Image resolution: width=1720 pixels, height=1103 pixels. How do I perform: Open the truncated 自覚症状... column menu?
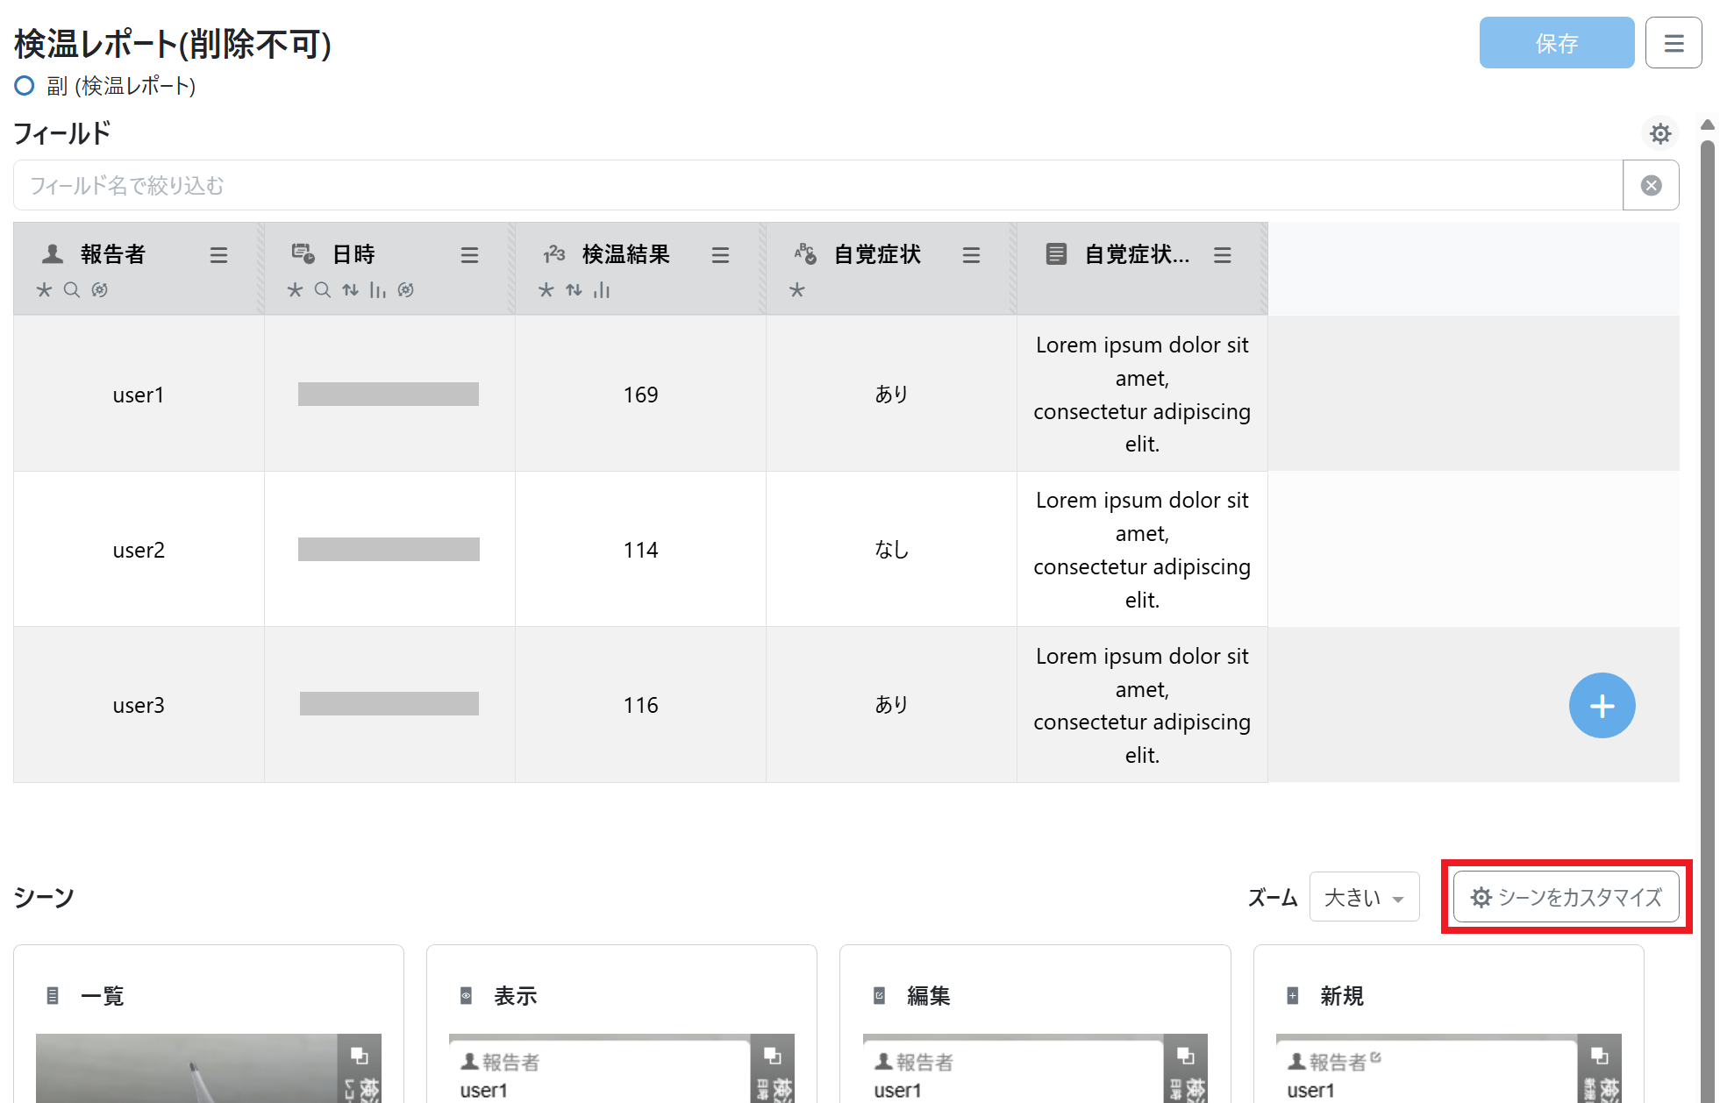[x=1222, y=255]
